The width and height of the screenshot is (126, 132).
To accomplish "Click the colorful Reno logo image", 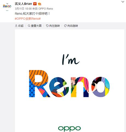I will 69,84.
